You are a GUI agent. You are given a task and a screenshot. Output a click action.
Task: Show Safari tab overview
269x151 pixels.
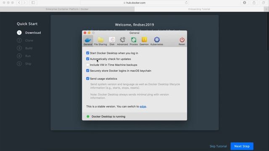pos(264,3)
